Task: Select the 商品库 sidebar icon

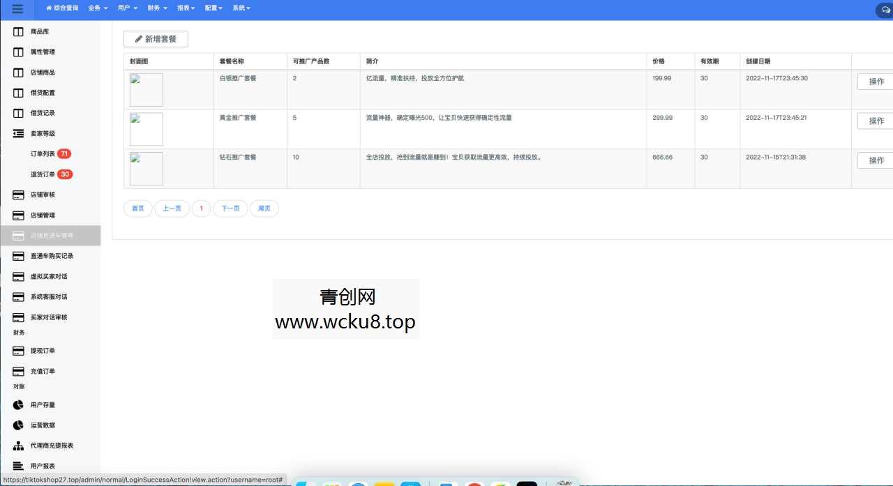Action: click(17, 31)
